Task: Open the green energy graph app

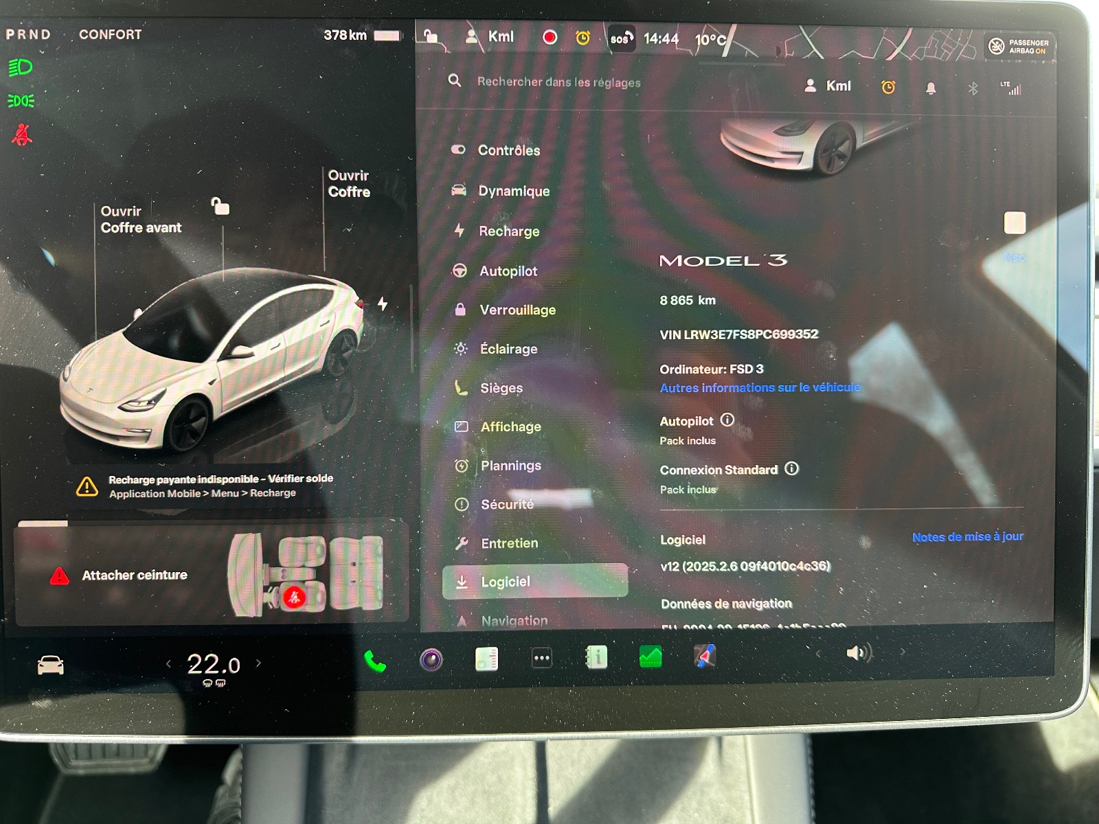Action: [650, 657]
